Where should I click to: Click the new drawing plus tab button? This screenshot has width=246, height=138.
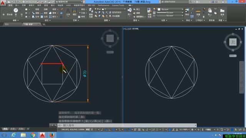pos(44,25)
